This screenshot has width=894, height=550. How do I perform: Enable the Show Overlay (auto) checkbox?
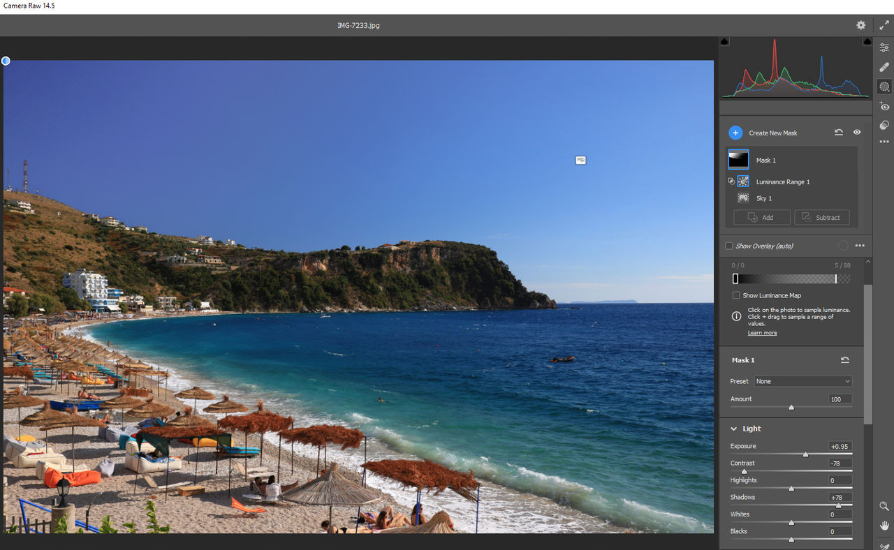tap(729, 246)
